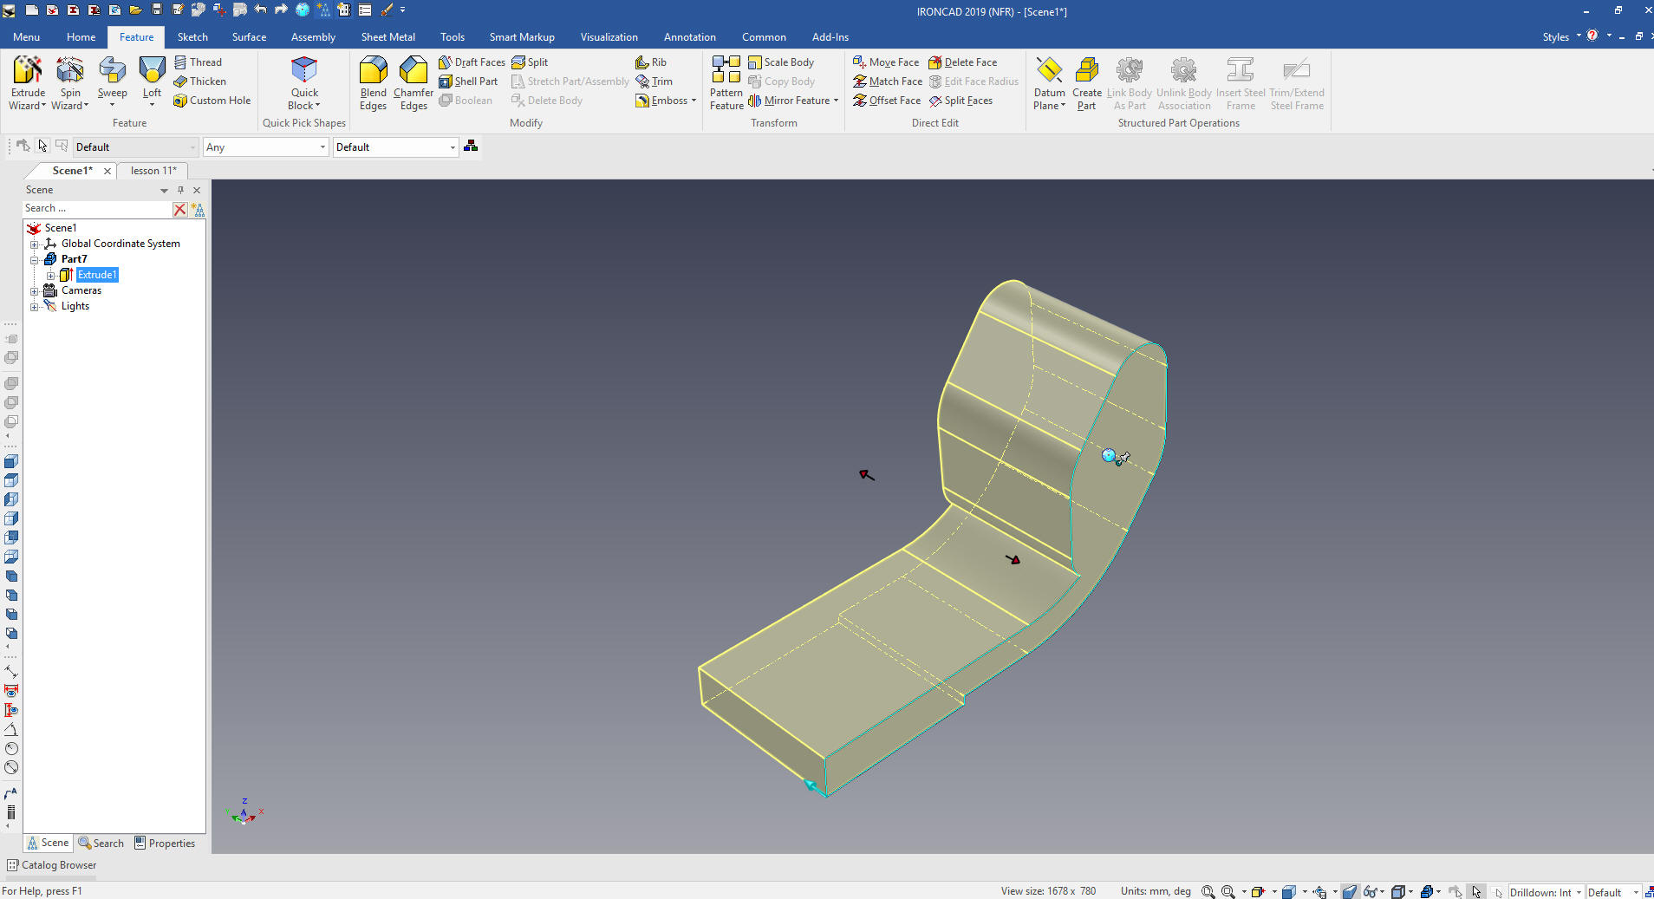Clear the scene search with red X
The width and height of the screenshot is (1654, 899).
click(x=179, y=209)
